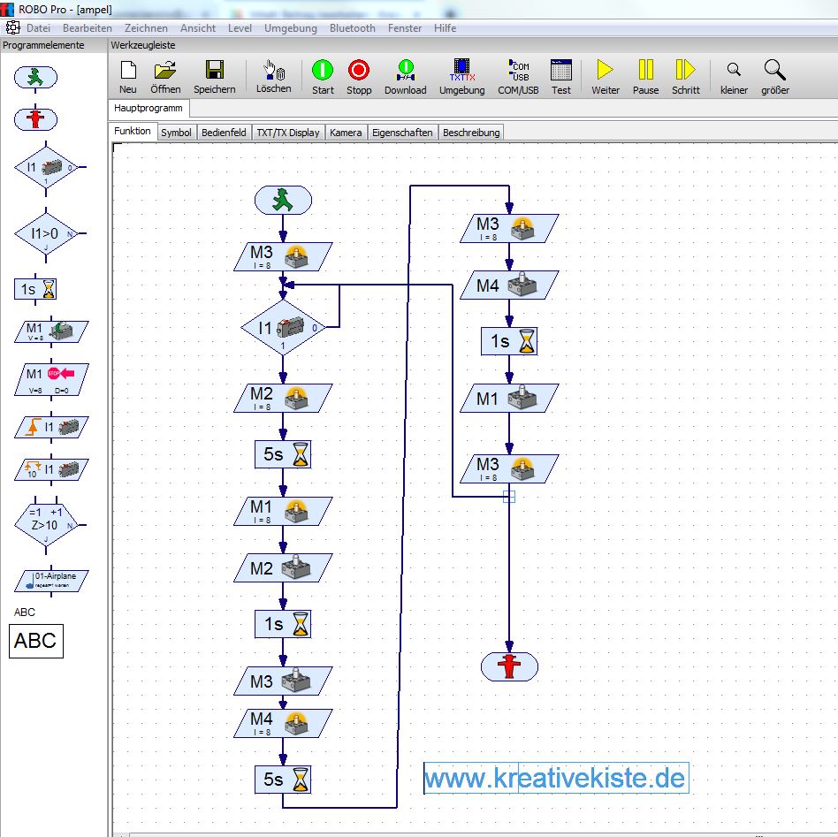838x837 pixels.
Task: Open the Hilfe menu
Action: click(x=445, y=28)
